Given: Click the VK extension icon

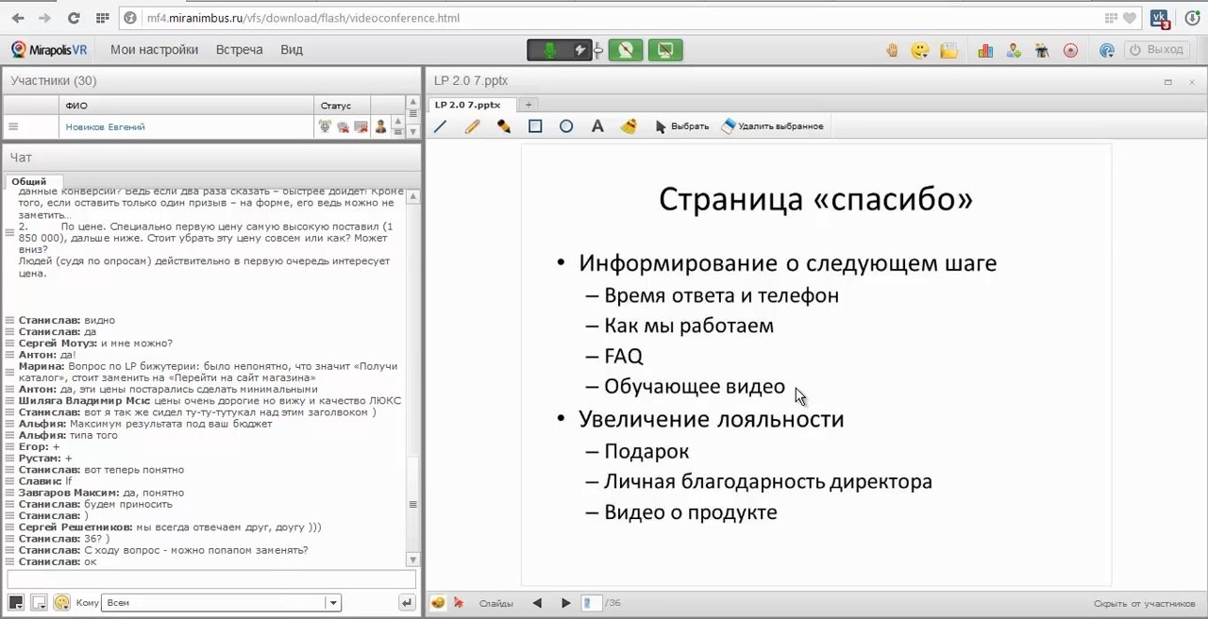Looking at the screenshot, I should [x=1160, y=18].
